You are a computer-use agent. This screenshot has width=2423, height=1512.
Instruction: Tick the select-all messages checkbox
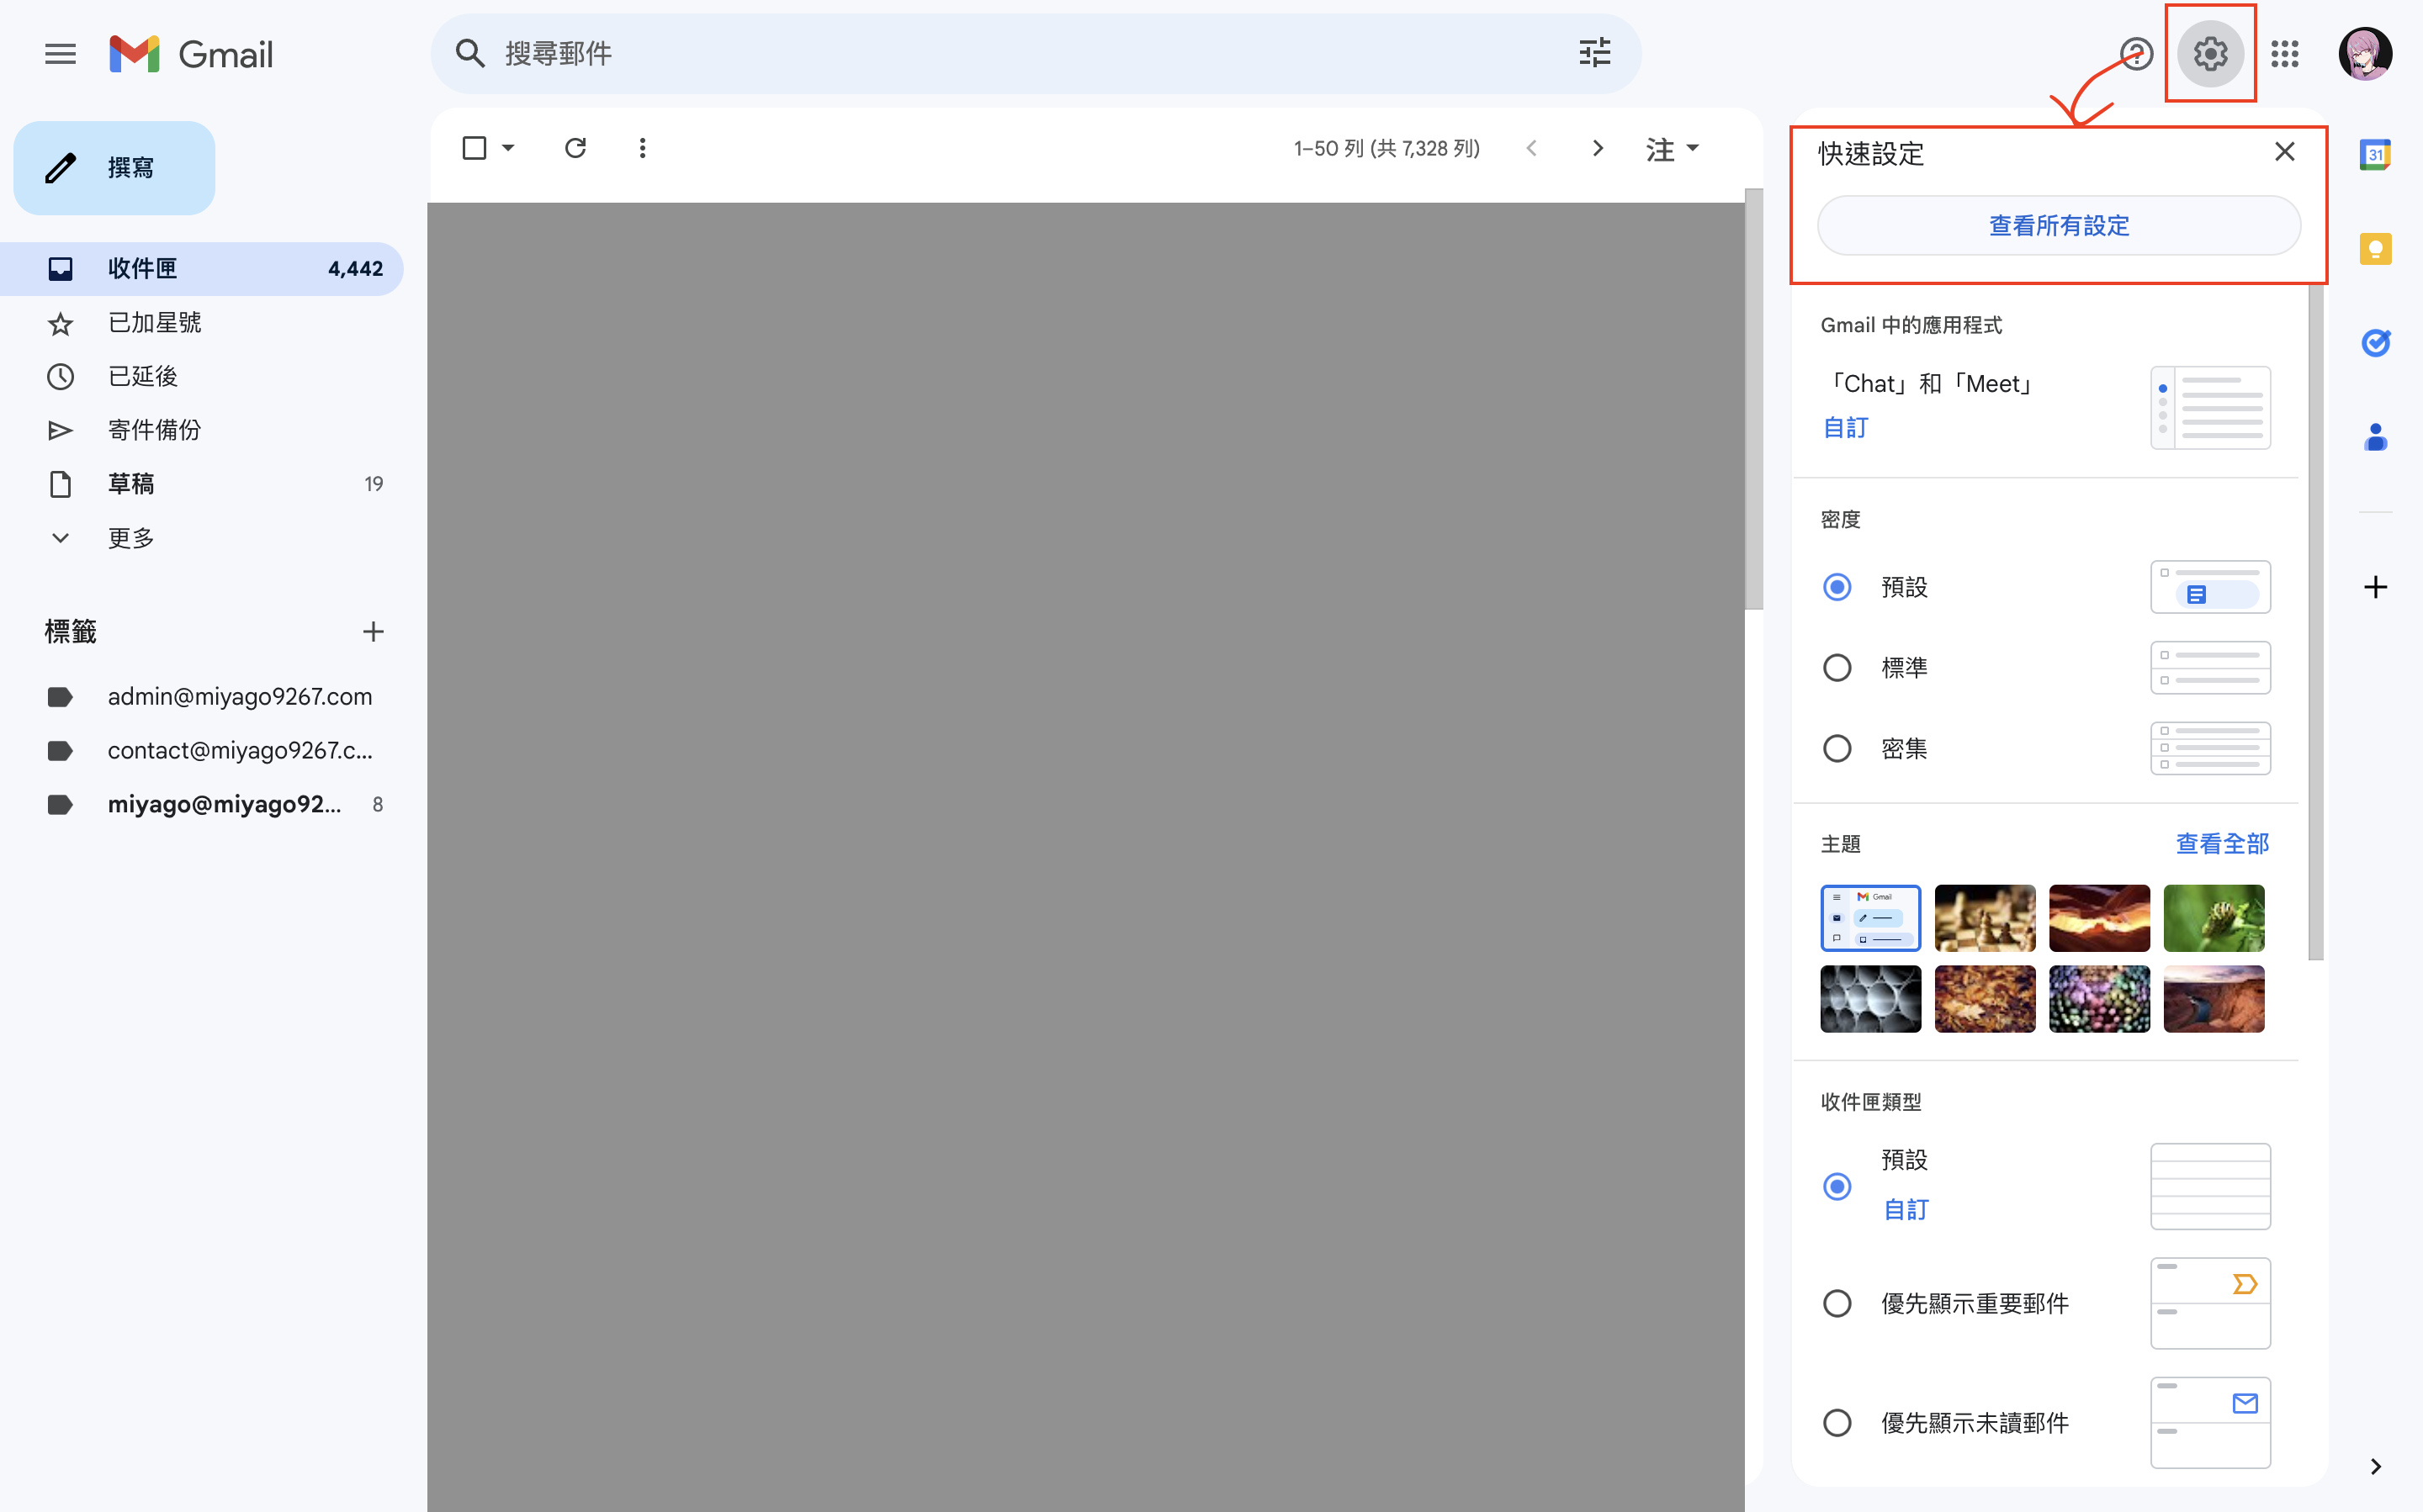click(x=475, y=149)
